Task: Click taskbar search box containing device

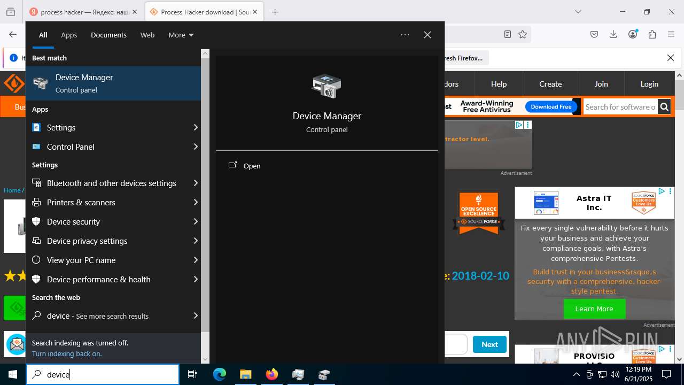Action: point(103,374)
